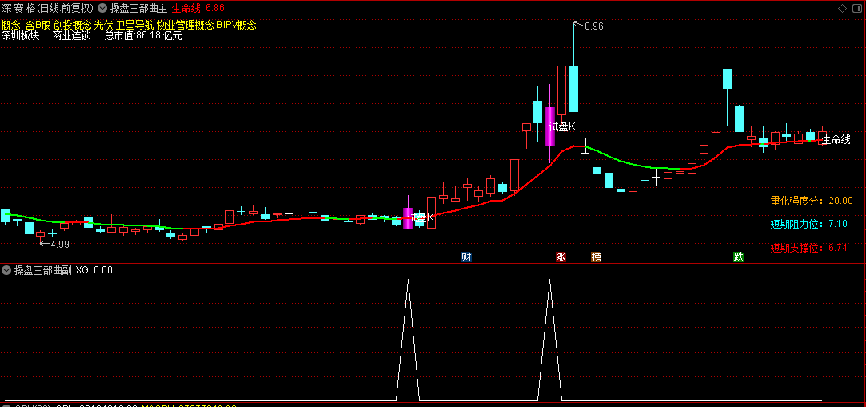Click the 短期阻力位: 7.10 reading

pos(808,224)
